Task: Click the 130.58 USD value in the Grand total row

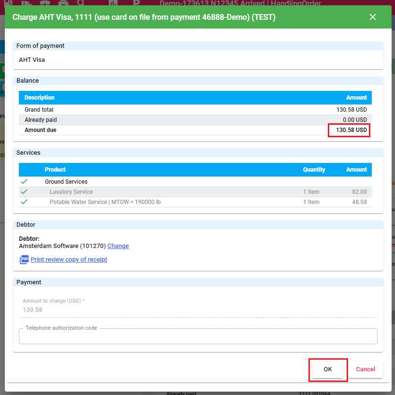Action: click(x=351, y=110)
